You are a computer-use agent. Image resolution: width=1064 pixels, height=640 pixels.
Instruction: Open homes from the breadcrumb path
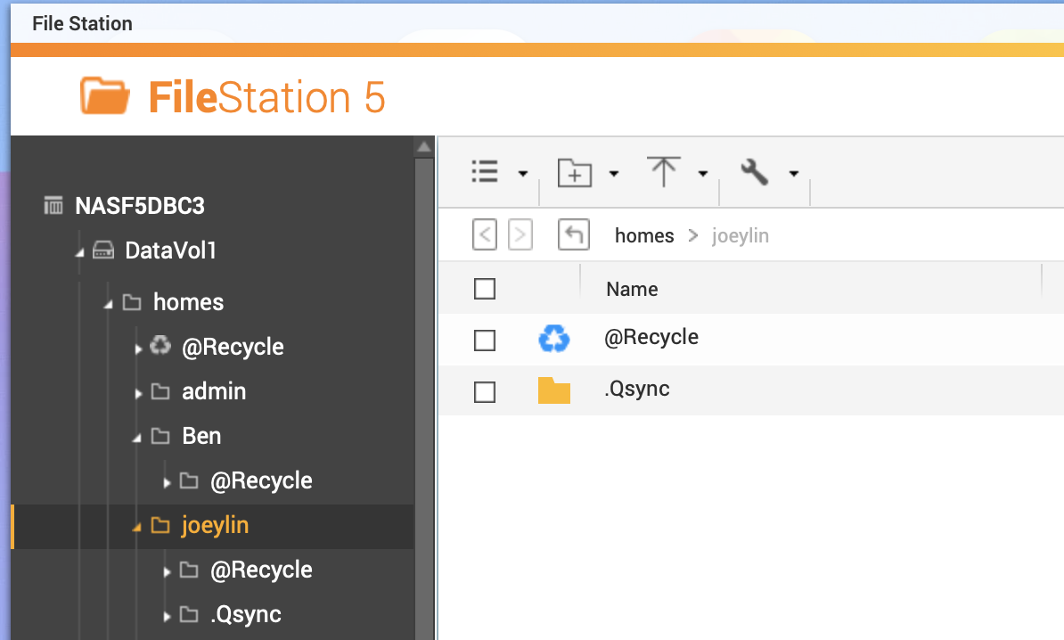(643, 234)
